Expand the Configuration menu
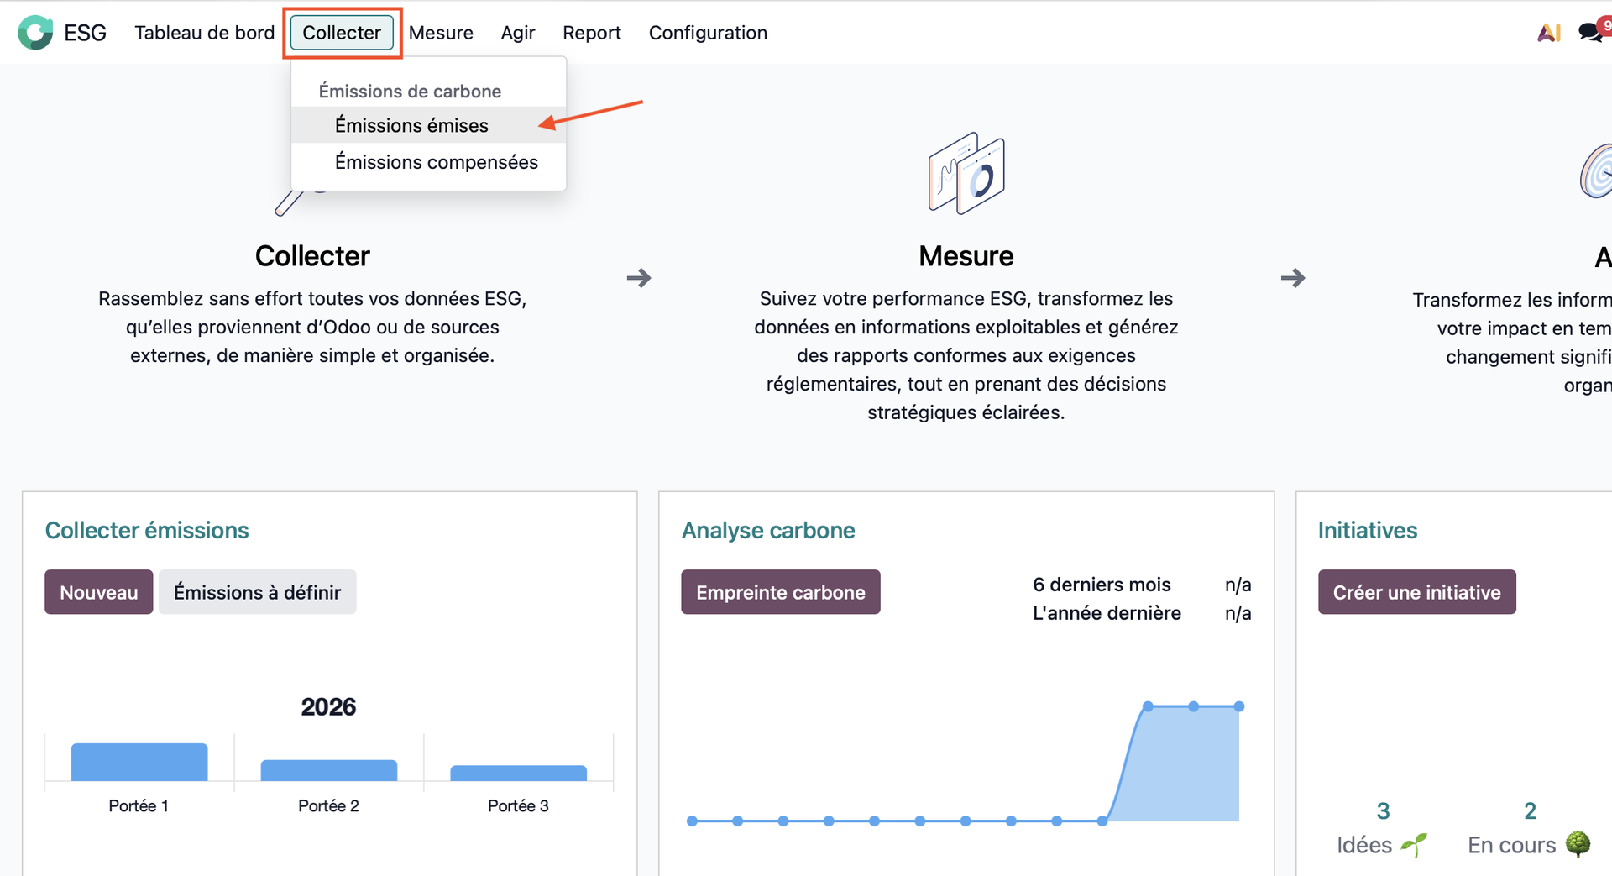Screen dimensions: 1612x876 [707, 33]
